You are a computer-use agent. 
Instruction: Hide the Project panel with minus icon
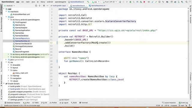point(47,6)
